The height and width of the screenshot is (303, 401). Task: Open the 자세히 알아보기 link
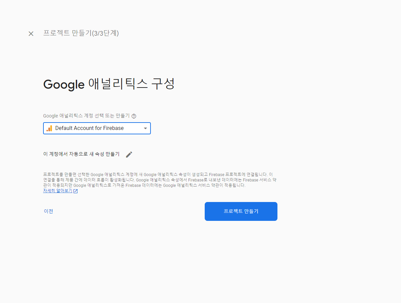pyautogui.click(x=58, y=191)
